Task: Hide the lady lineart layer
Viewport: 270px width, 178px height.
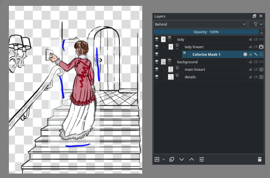Action: point(157,47)
